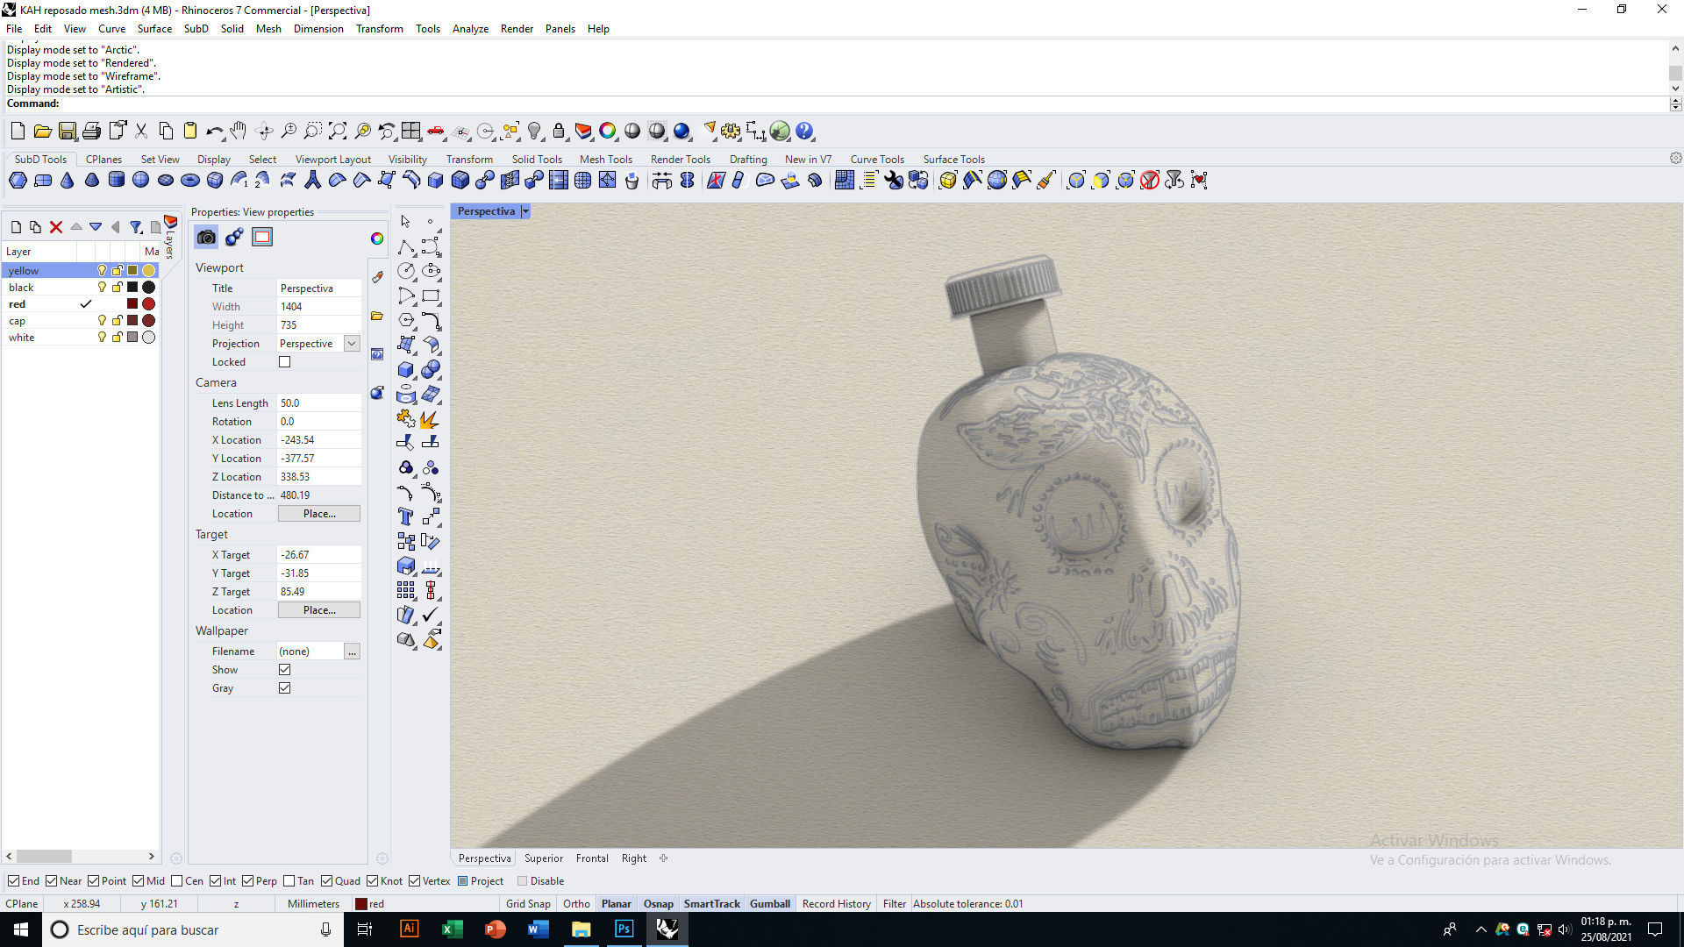Open the File menu
This screenshot has width=1684, height=947.
pyautogui.click(x=14, y=29)
